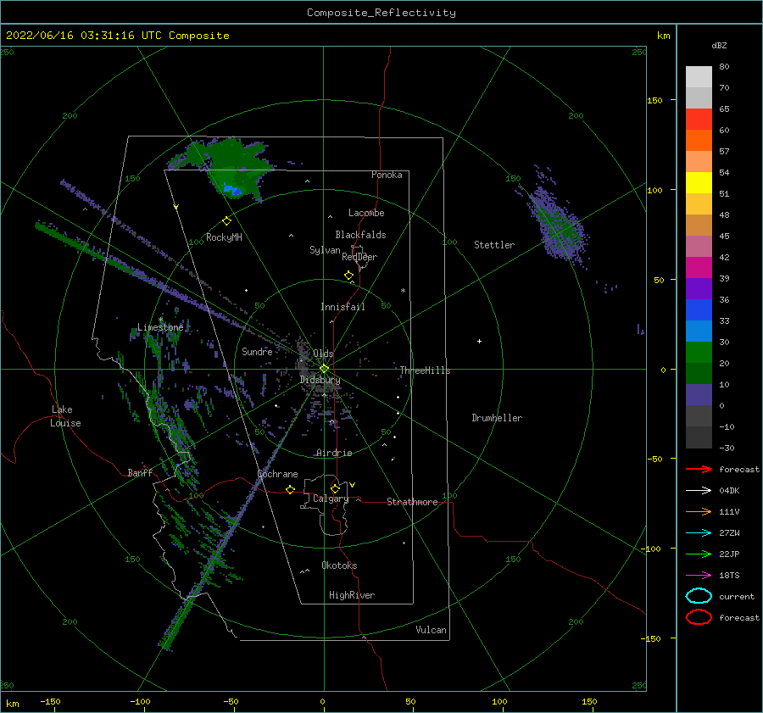This screenshot has width=763, height=713.
Task: Click the yellow diamond marker above RockyMH
Action: [x=226, y=221]
